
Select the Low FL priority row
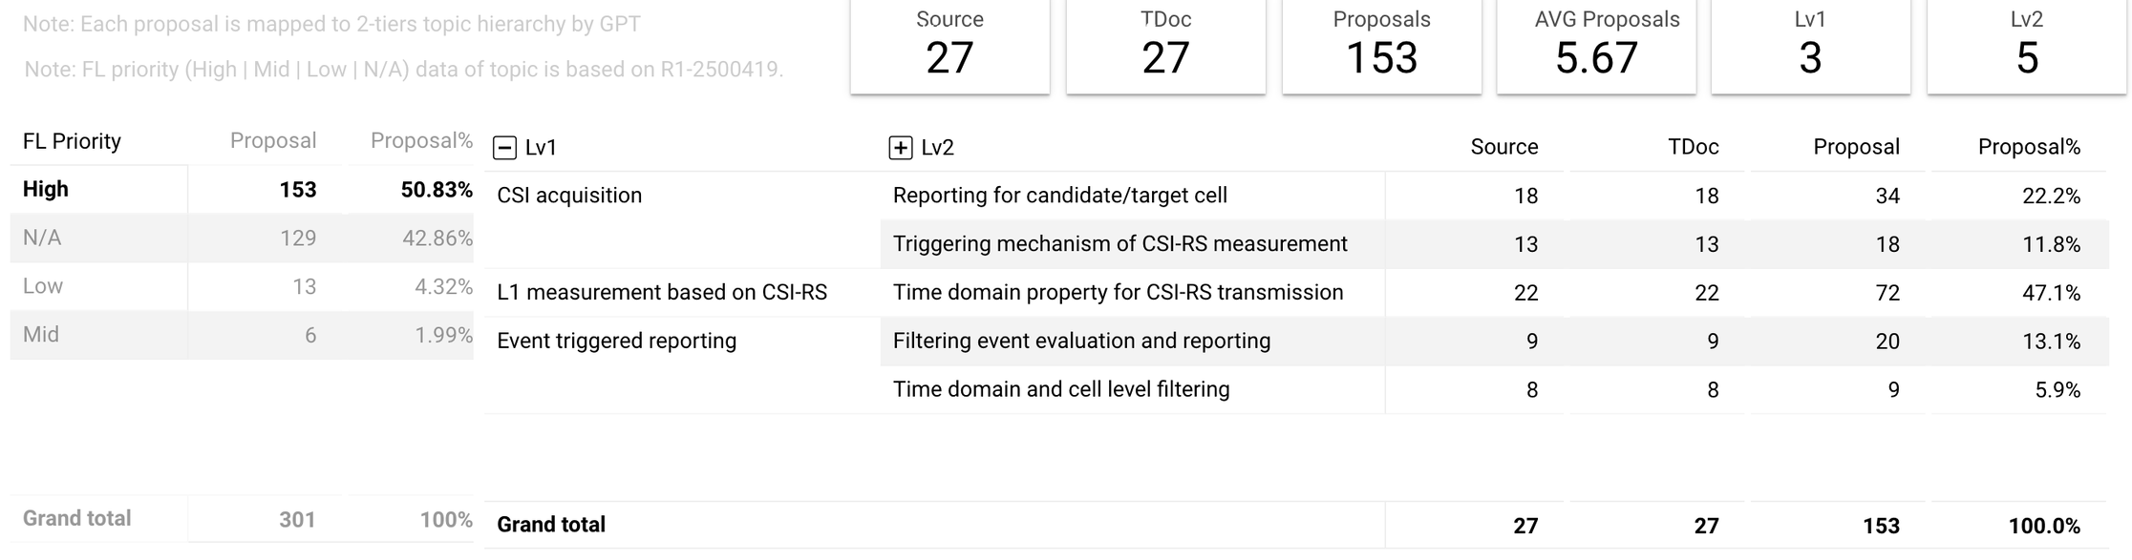[x=242, y=286]
